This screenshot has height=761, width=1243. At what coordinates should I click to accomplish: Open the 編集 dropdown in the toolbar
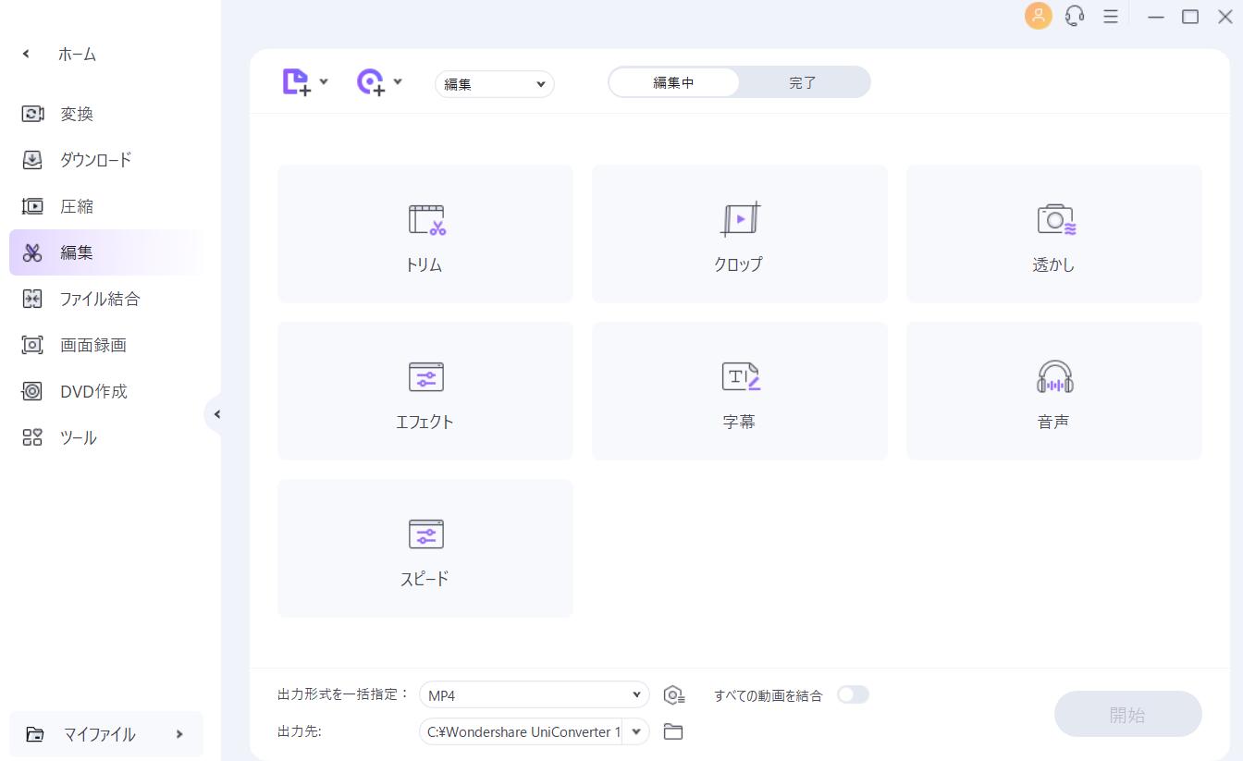(495, 84)
